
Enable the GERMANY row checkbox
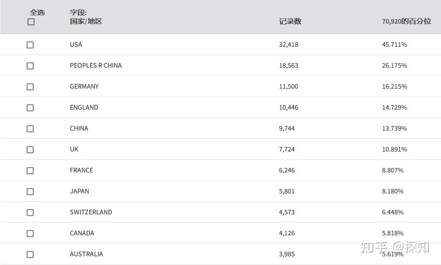pos(30,87)
